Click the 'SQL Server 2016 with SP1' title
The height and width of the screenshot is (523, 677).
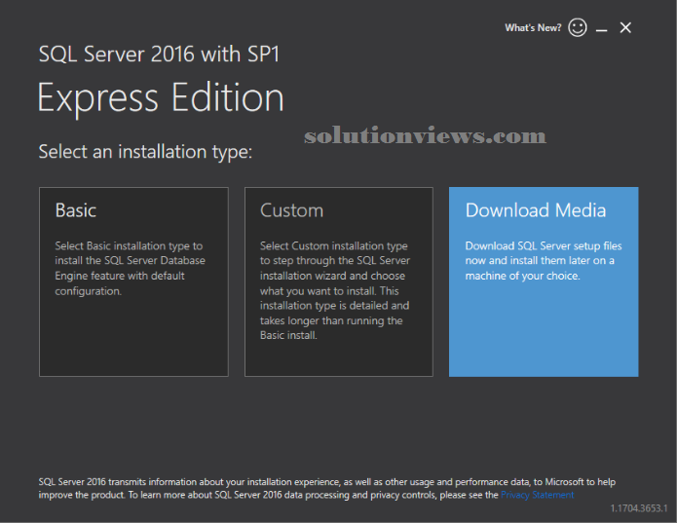[x=160, y=55]
